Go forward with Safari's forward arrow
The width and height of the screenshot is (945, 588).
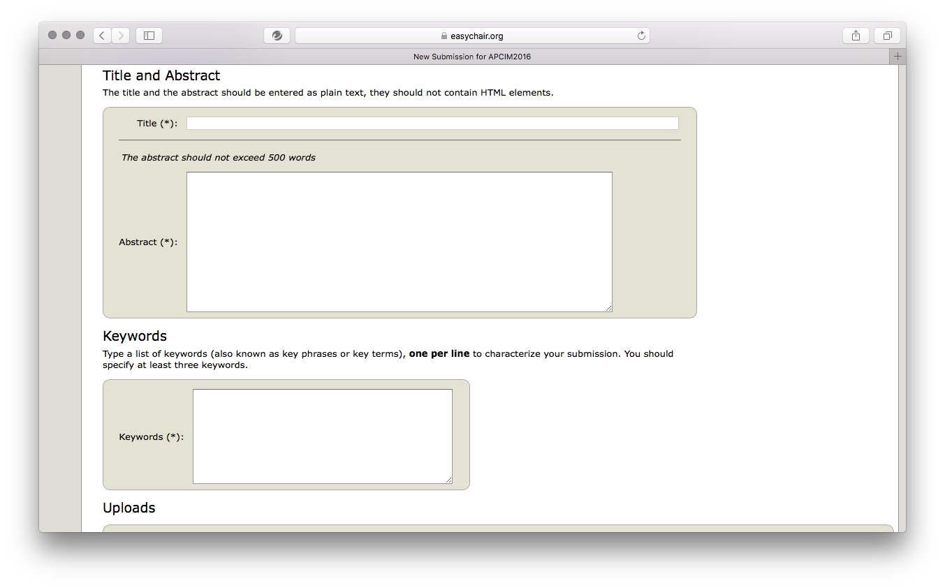pyautogui.click(x=121, y=36)
